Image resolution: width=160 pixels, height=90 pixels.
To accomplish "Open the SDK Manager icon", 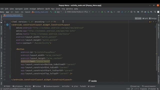I will (151, 12).
